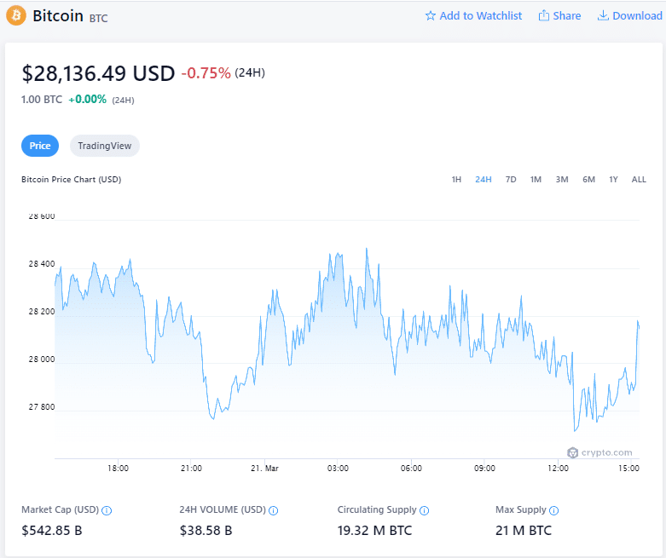Click the Circulating Supply label

click(377, 509)
